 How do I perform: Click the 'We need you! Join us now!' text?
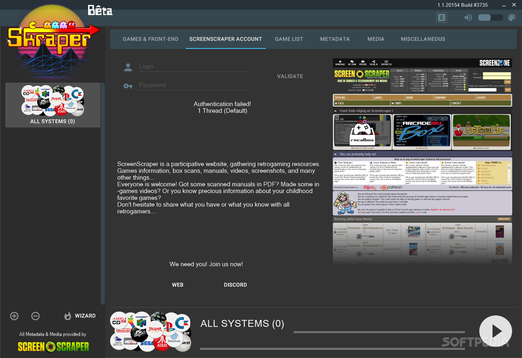pyautogui.click(x=206, y=264)
